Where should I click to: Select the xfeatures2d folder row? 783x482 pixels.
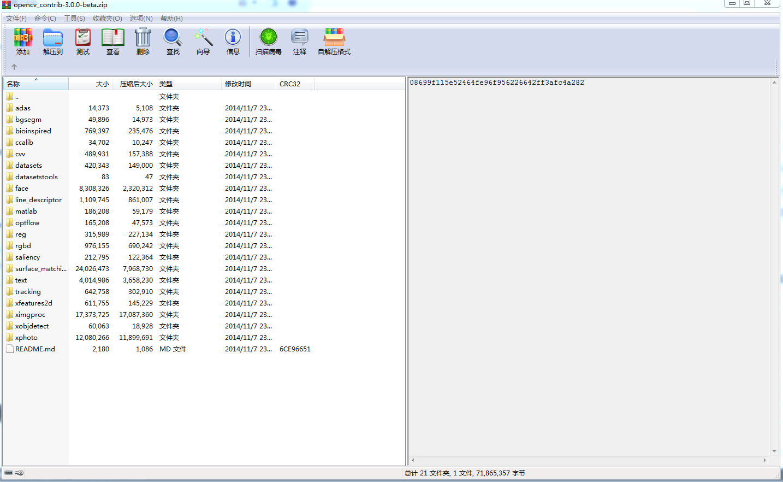pos(159,303)
